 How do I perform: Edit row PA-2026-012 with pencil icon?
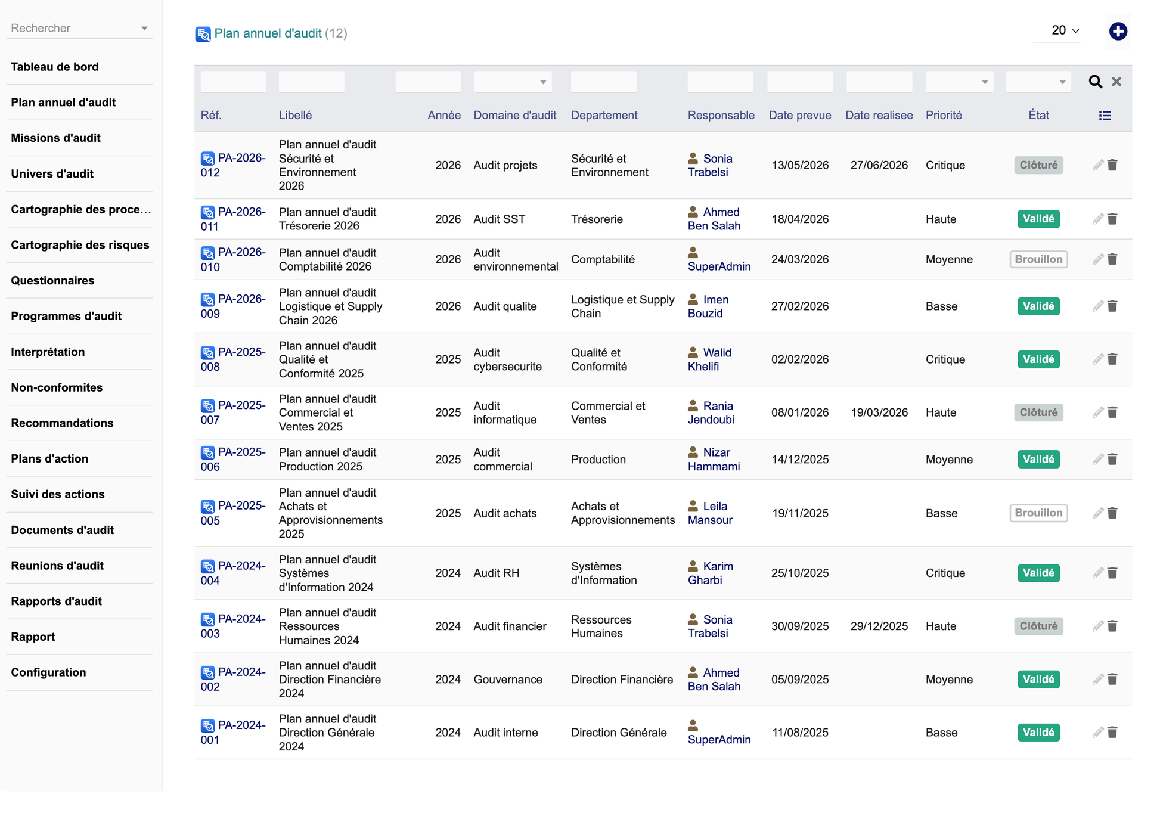click(x=1097, y=165)
